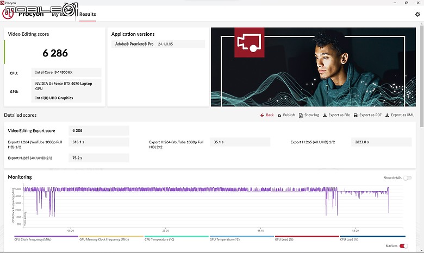Switch to the Results tab
Screen dimensions: 424x253
(x=88, y=14)
